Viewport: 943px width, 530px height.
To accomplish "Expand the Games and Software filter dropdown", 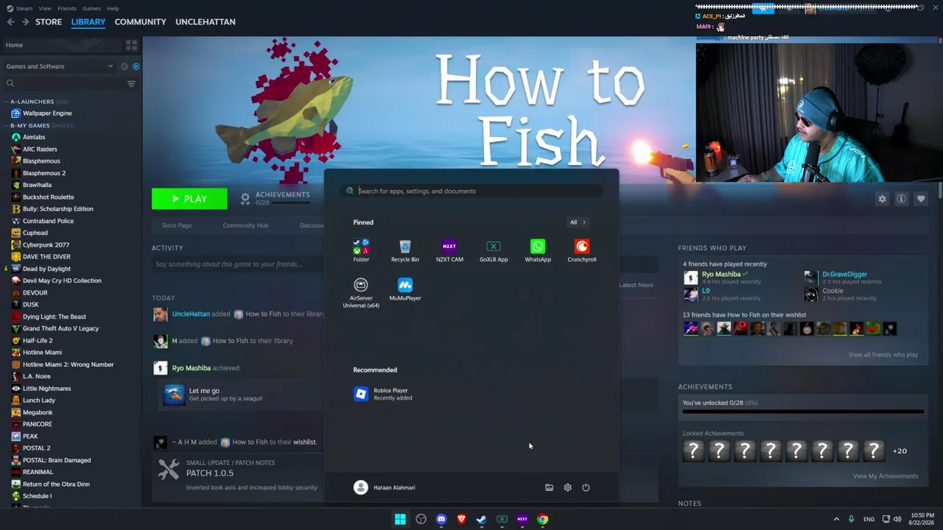I will [x=59, y=66].
